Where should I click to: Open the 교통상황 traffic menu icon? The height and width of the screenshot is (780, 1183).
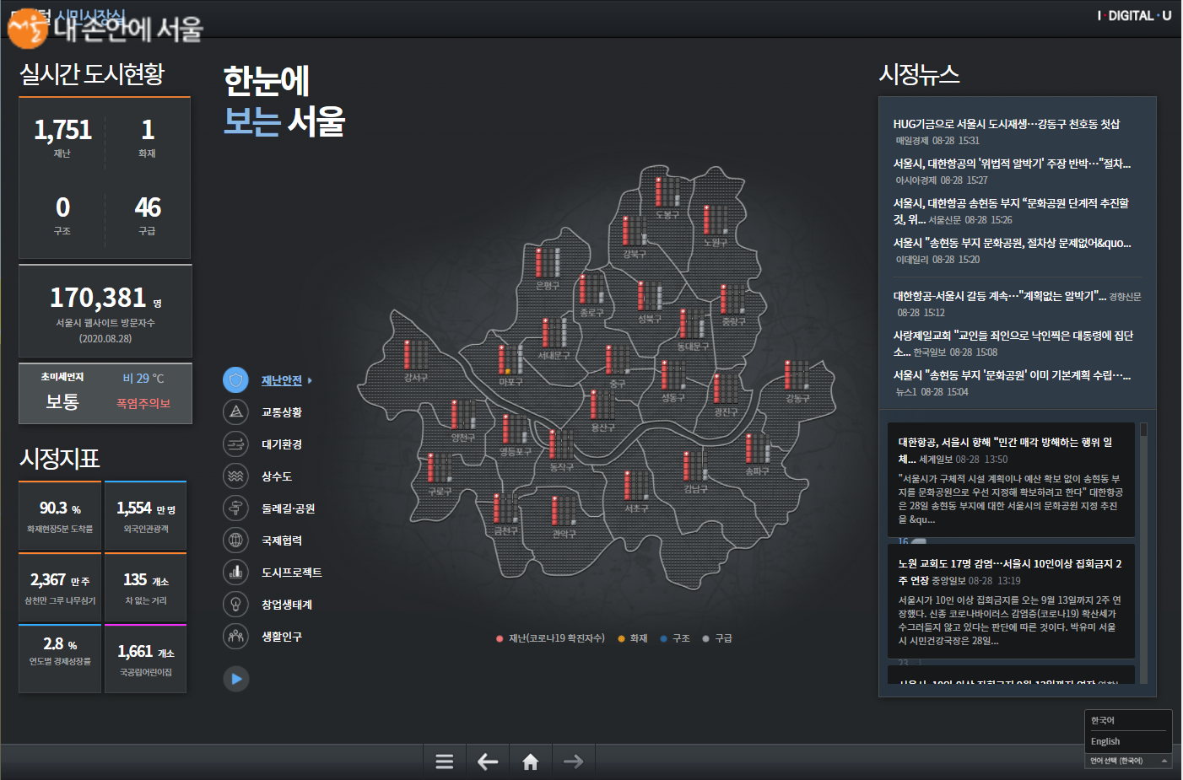(x=236, y=412)
